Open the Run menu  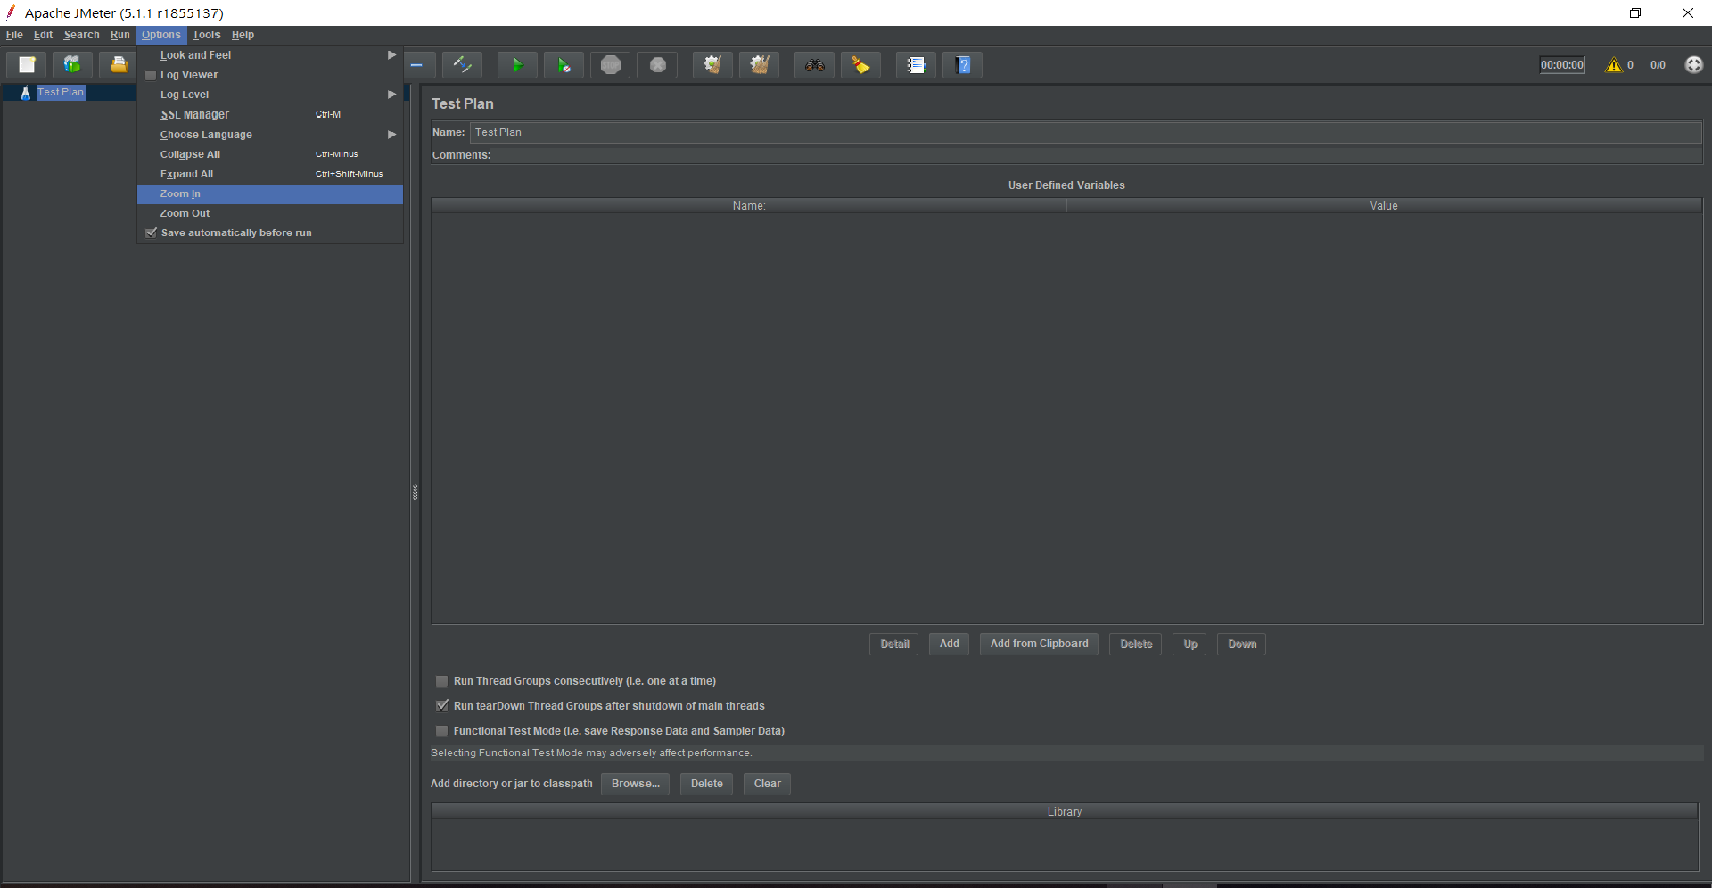[119, 35]
